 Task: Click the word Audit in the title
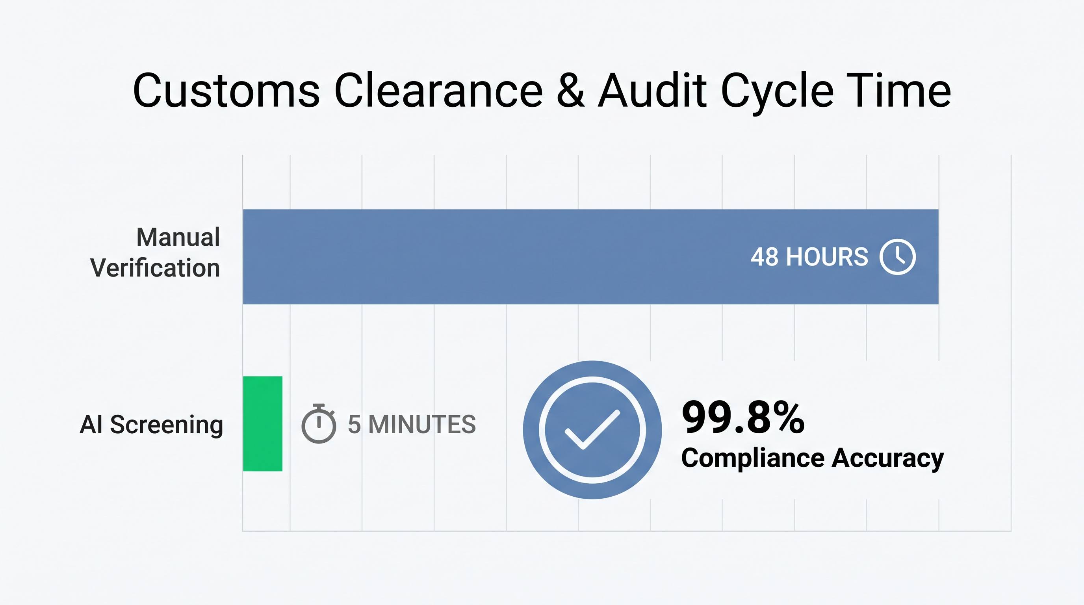[652, 91]
